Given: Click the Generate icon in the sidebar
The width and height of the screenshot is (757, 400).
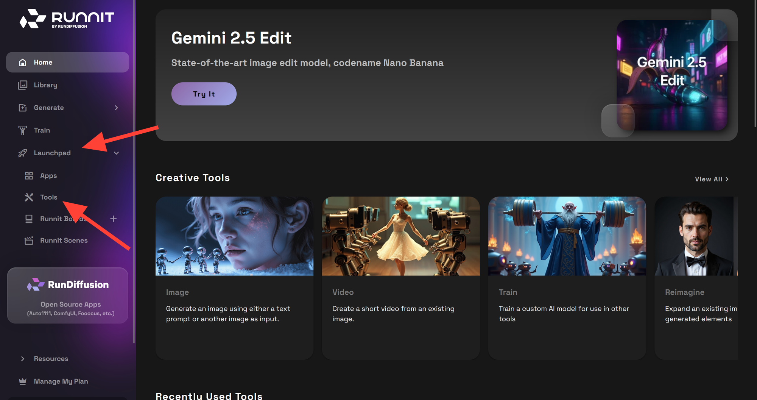Looking at the screenshot, I should tap(23, 108).
